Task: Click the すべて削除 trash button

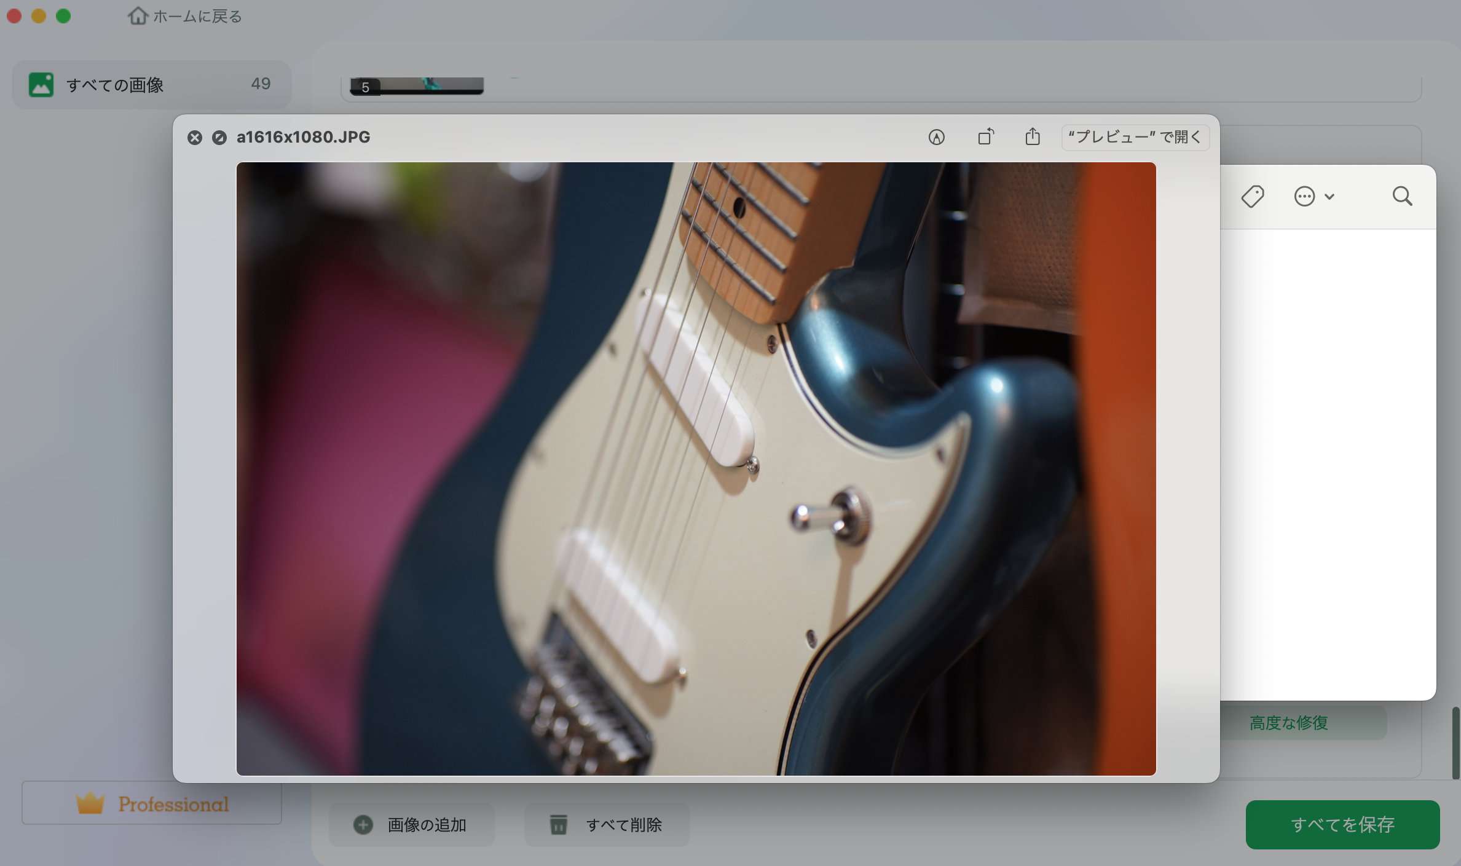Action: pos(606,824)
